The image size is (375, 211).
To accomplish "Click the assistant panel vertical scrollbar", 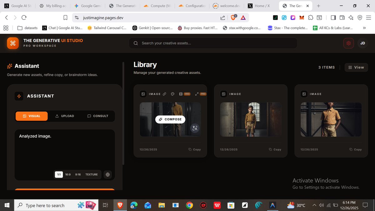I will click(x=123, y=114).
